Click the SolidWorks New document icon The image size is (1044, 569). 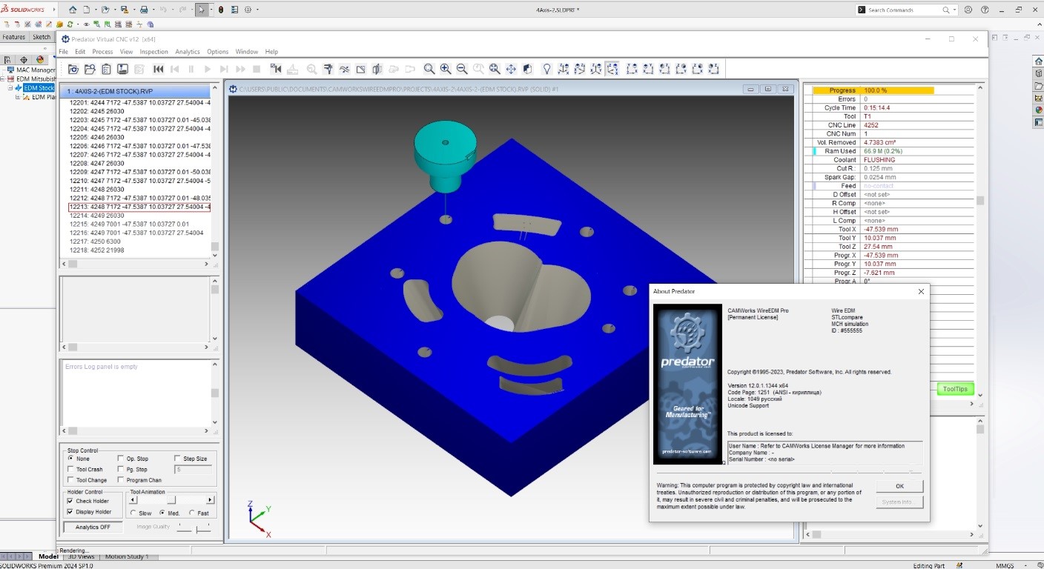(87, 10)
